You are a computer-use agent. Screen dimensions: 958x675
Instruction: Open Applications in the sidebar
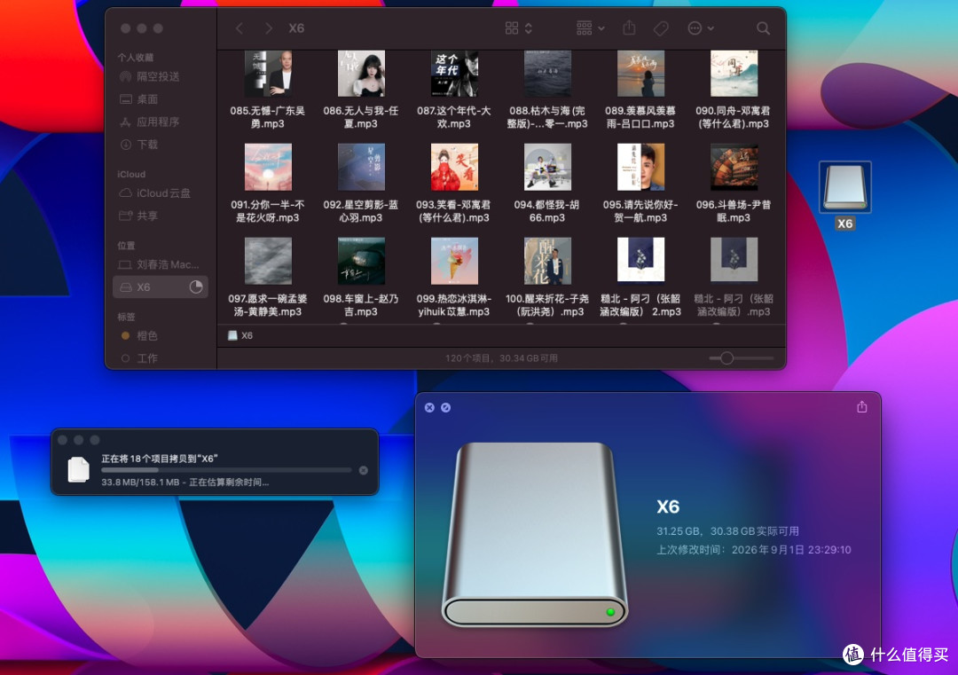tap(158, 122)
